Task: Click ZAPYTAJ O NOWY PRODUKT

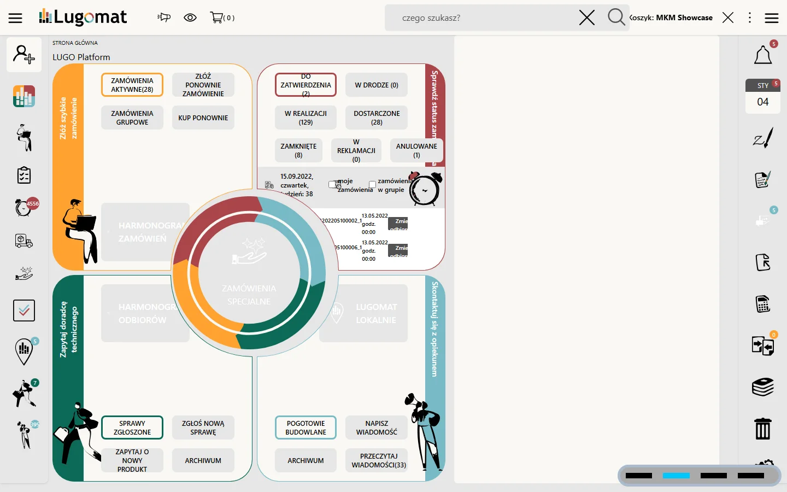Action: 132,461
